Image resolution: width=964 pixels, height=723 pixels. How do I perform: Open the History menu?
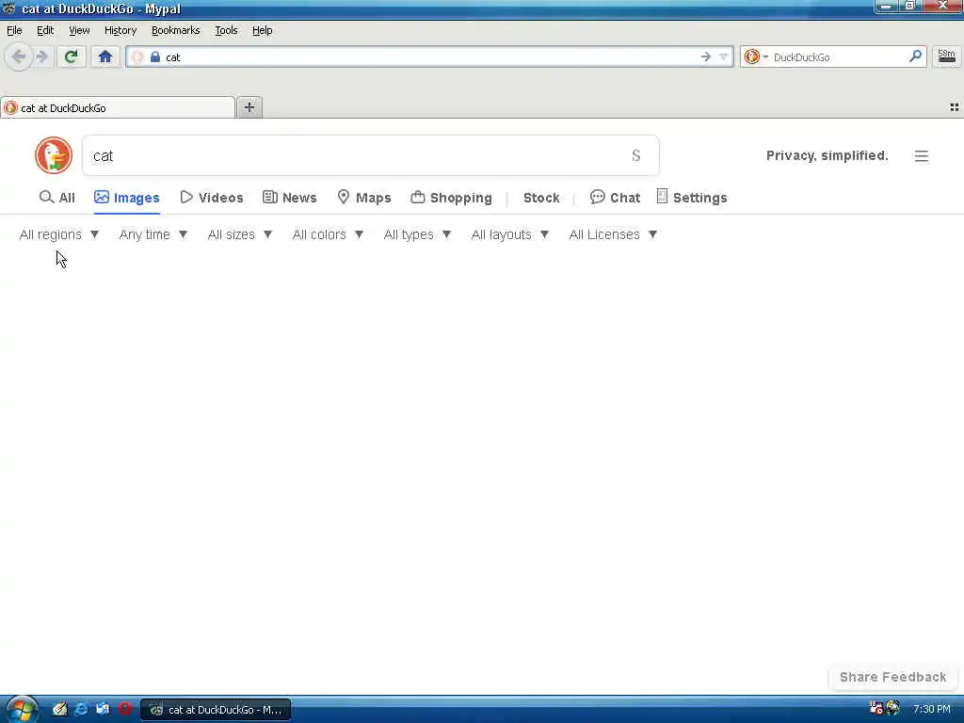click(x=120, y=30)
